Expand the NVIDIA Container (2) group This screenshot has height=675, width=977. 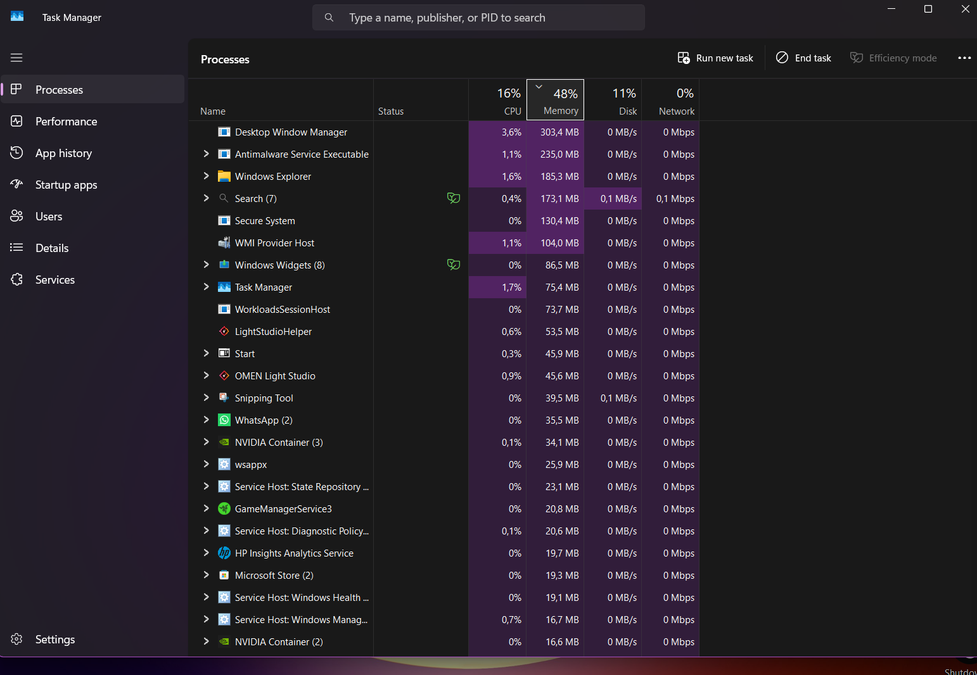pos(206,641)
